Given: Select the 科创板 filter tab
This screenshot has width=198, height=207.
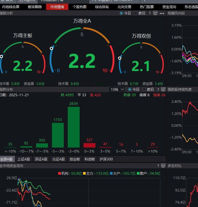Looking at the screenshot, I should click(90, 159).
